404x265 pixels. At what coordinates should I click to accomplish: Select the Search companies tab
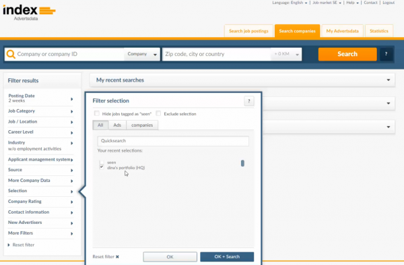click(297, 31)
